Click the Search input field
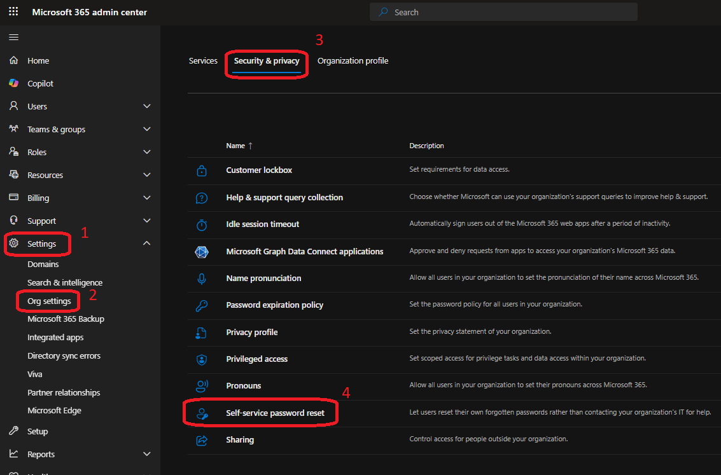721x475 pixels. (503, 12)
